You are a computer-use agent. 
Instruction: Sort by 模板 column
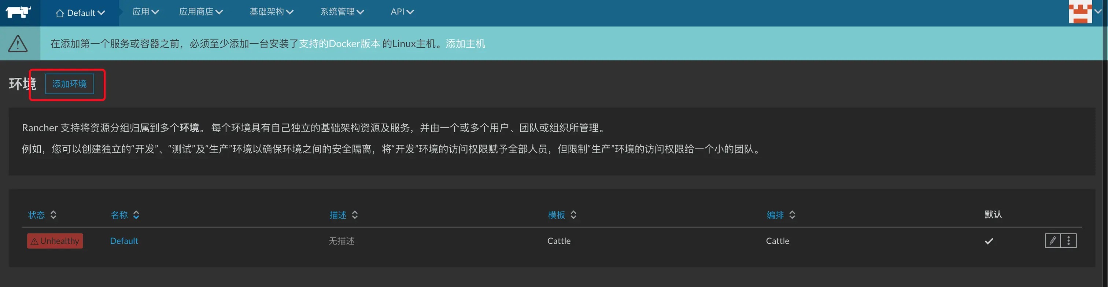[562, 215]
